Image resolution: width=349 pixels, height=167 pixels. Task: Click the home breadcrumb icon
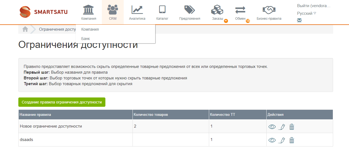(25, 29)
